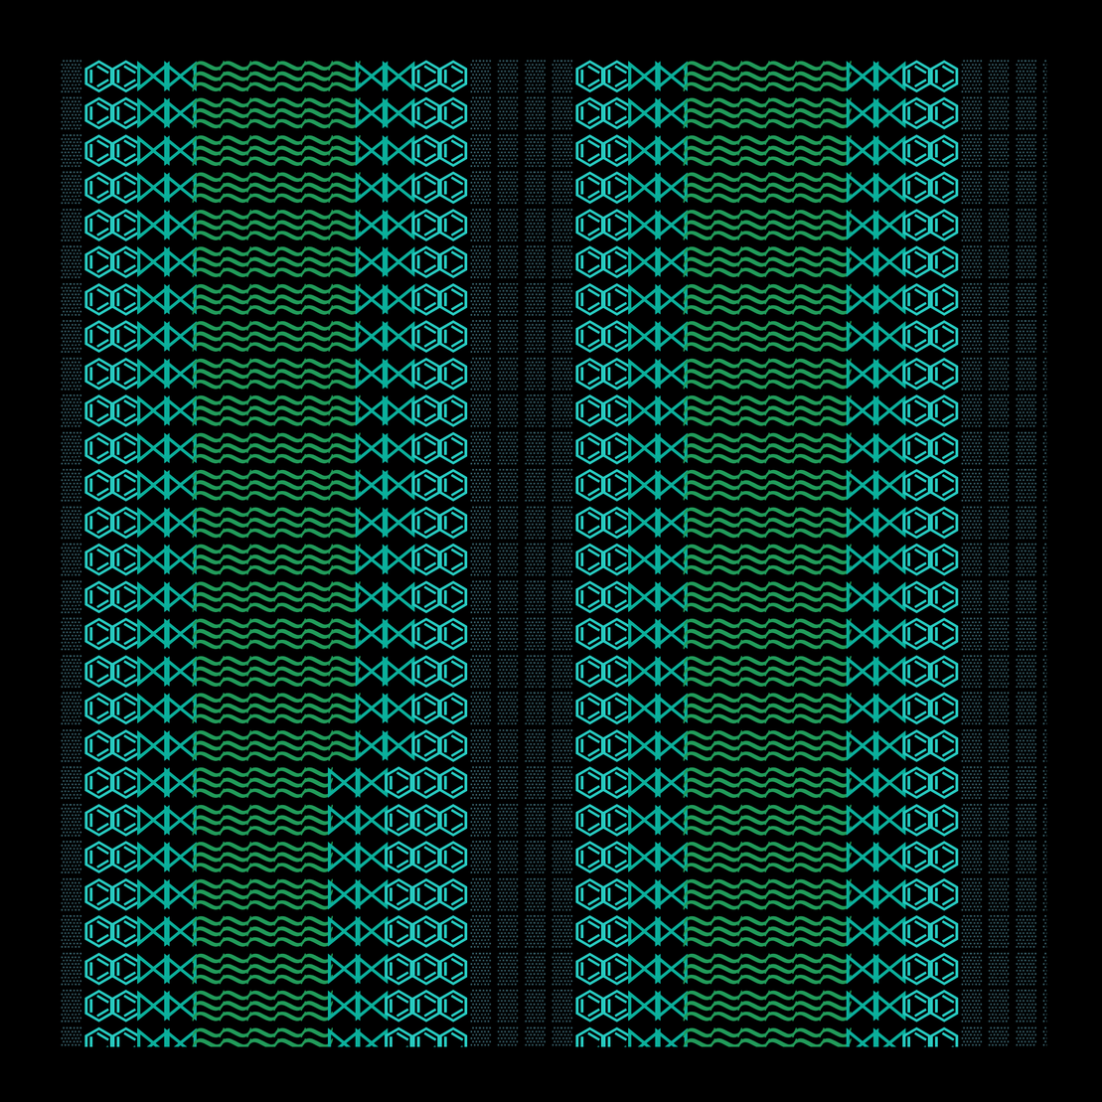This screenshot has width=1102, height=1102.
Task: Click the first bowtie shape in left block's top row
Action: (x=152, y=76)
